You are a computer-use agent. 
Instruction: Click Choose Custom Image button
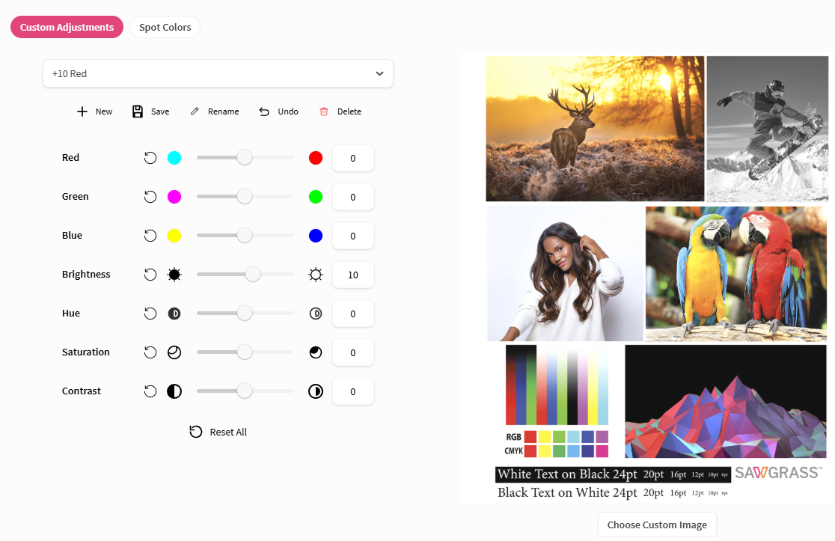pyautogui.click(x=657, y=525)
